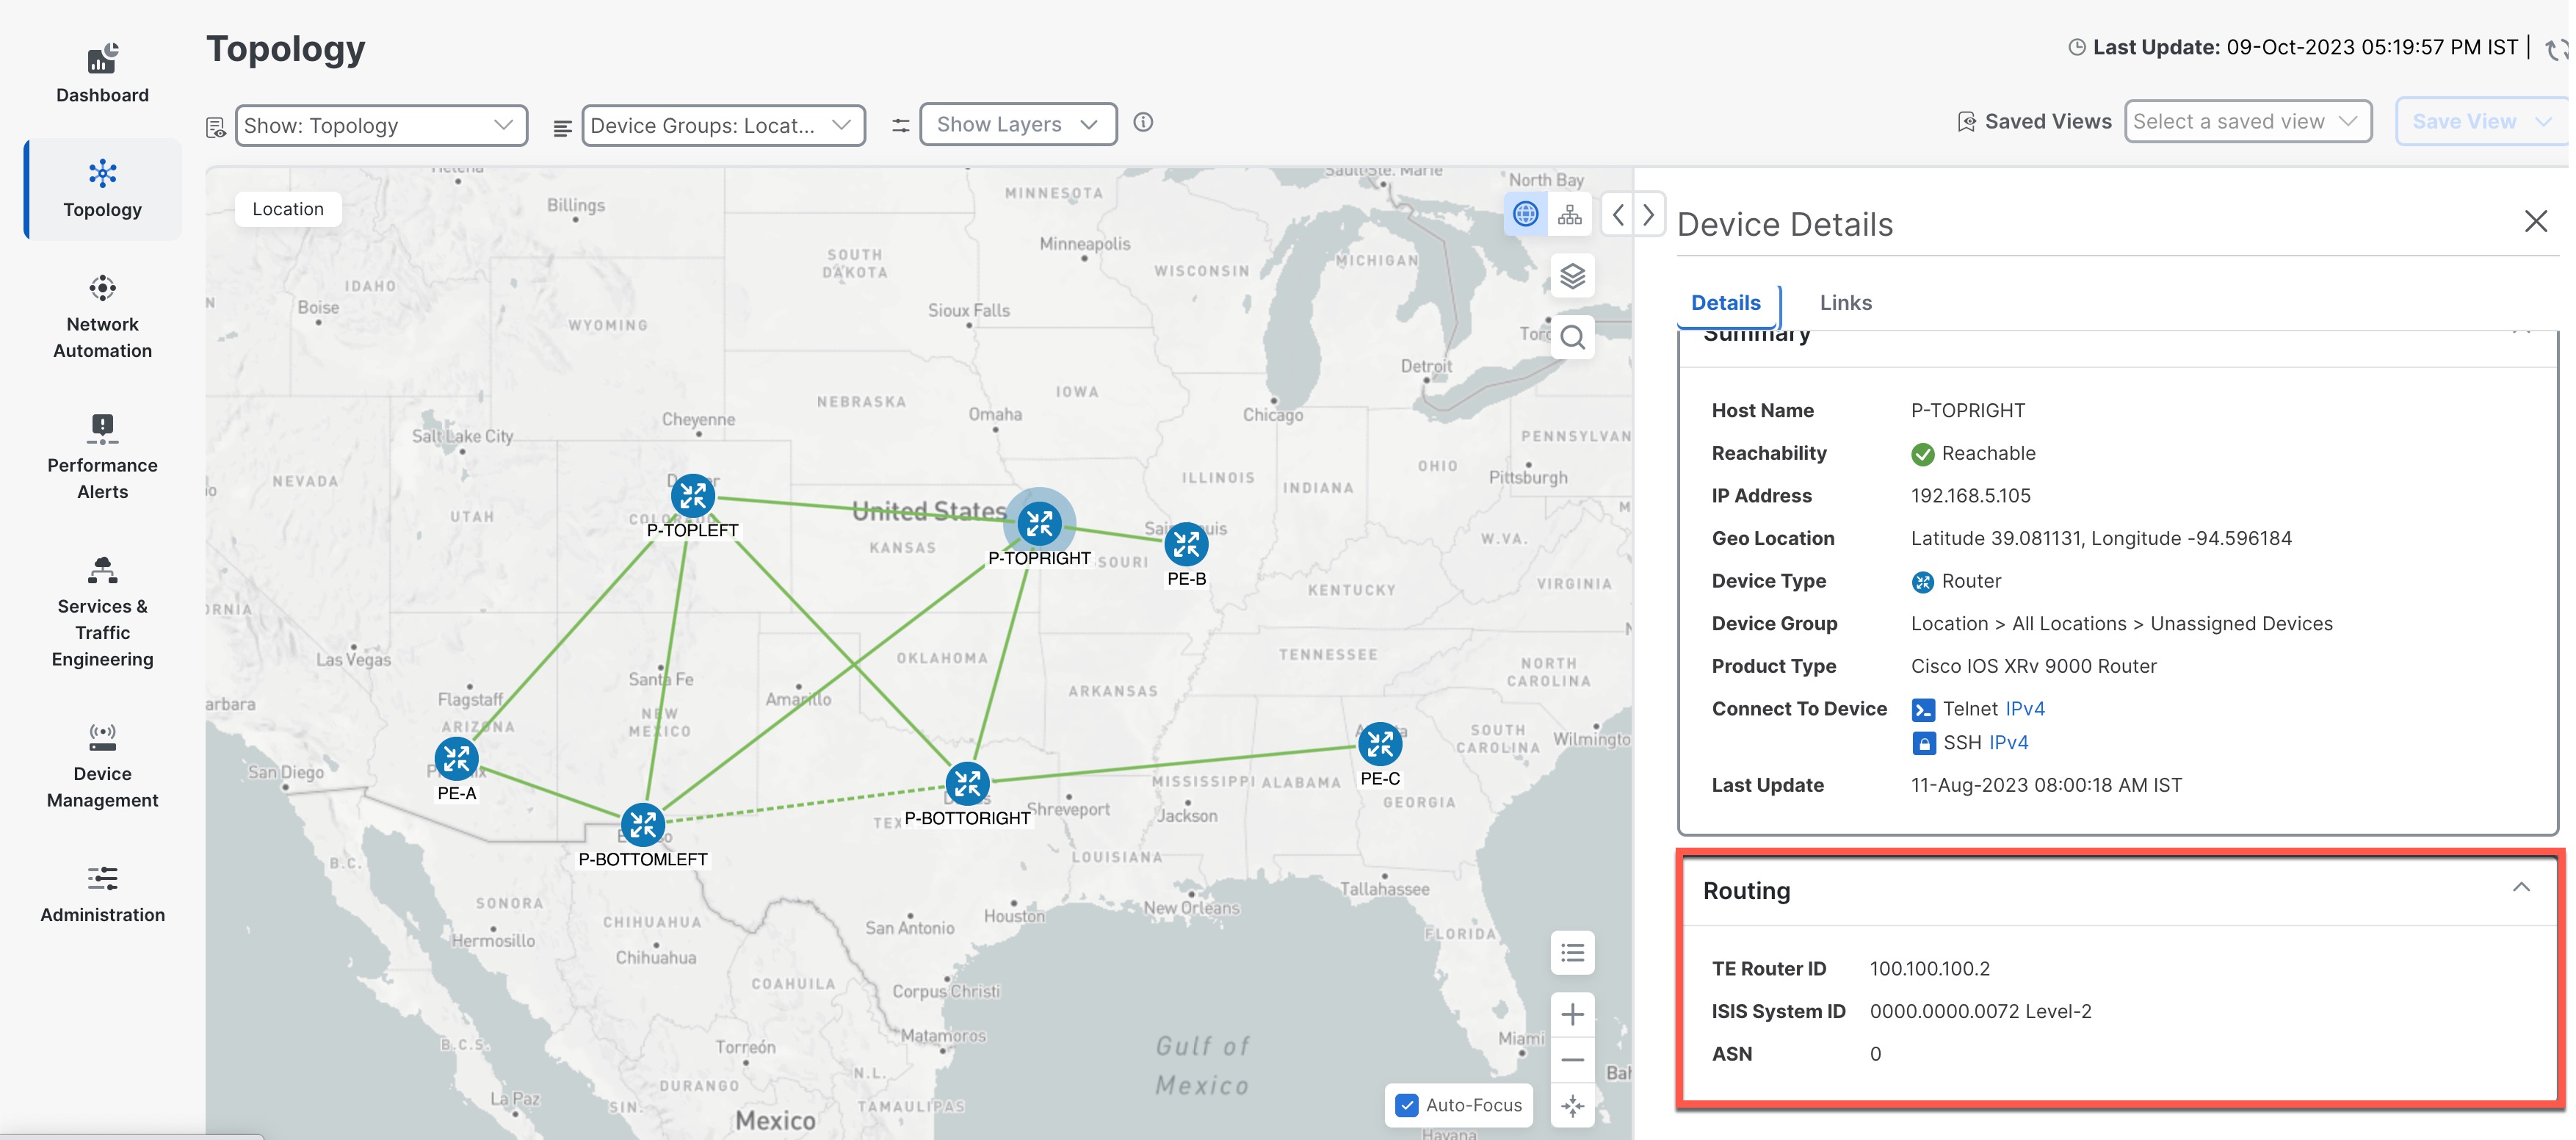The height and width of the screenshot is (1140, 2576).
Task: Click the map search magnifier icon
Action: point(1572,337)
